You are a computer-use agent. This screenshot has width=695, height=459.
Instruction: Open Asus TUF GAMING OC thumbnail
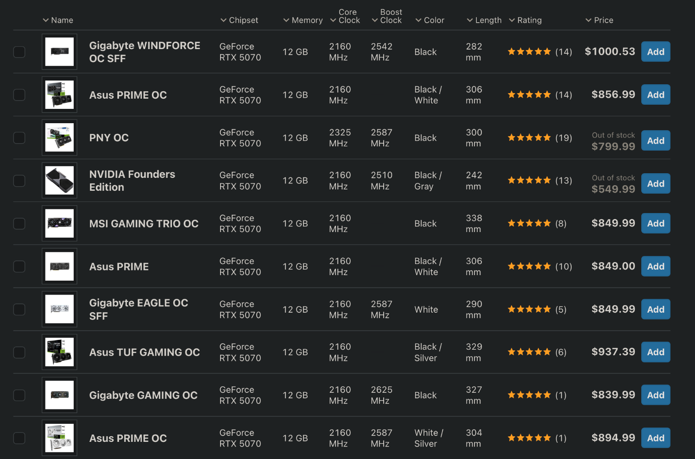[x=59, y=352]
